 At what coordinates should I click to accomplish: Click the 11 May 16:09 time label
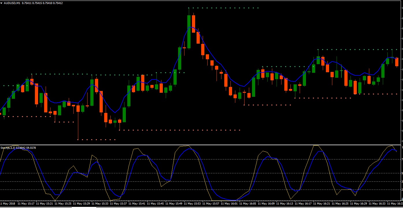pos(266,204)
